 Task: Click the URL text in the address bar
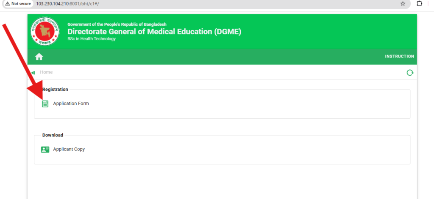(68, 3)
